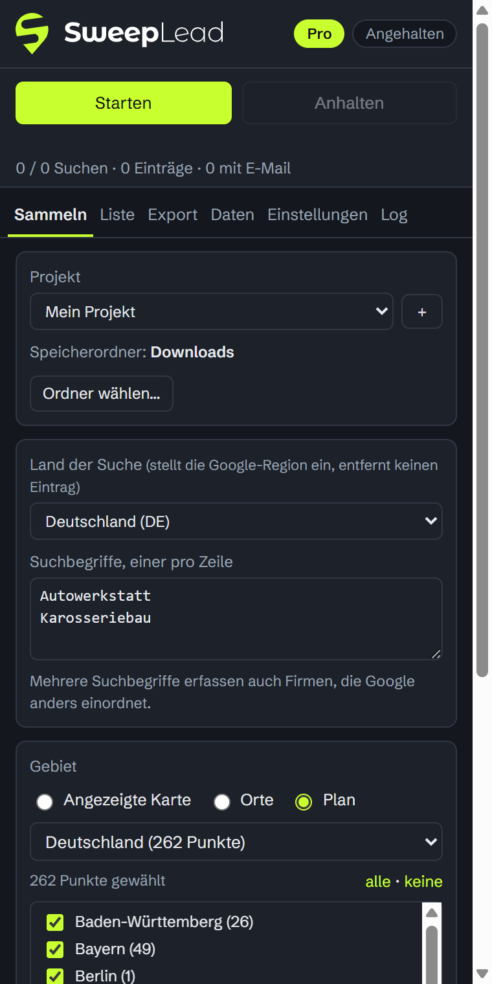This screenshot has width=492, height=984.
Task: Open the Liste tab
Action: [117, 215]
